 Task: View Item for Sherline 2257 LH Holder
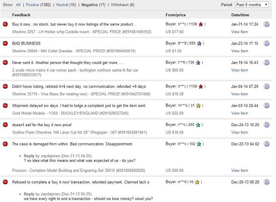pos(239,32)
